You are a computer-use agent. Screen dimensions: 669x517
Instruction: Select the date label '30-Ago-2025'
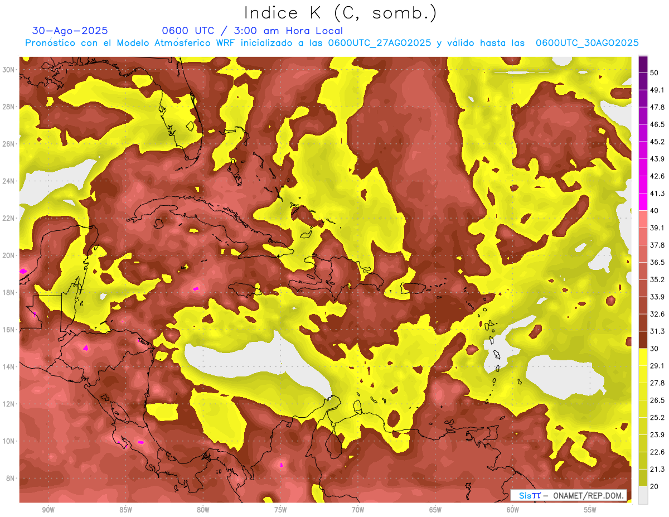[x=70, y=31]
